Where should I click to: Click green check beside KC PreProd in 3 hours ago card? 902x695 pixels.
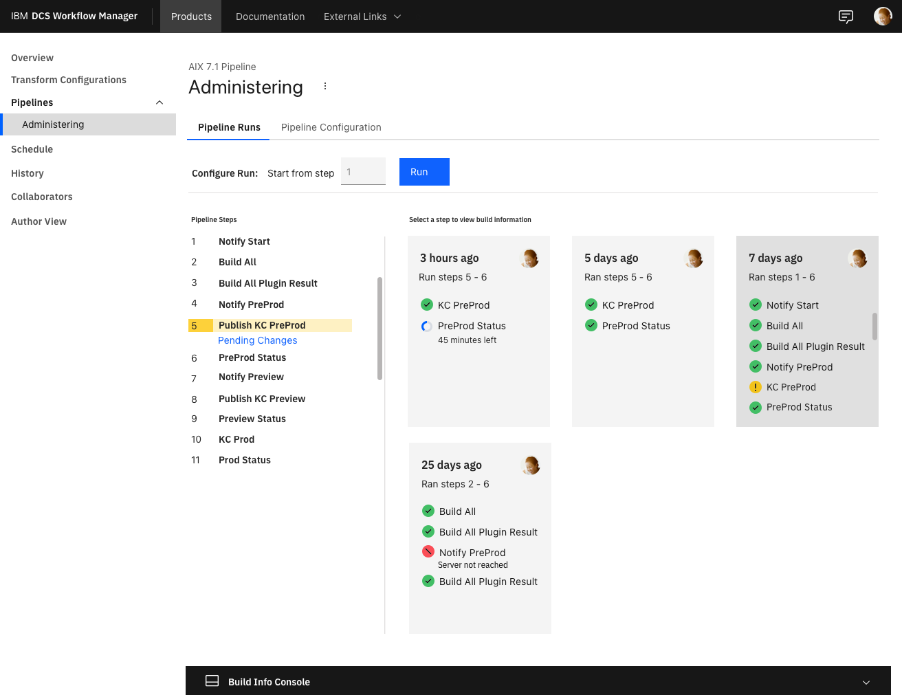(x=427, y=305)
